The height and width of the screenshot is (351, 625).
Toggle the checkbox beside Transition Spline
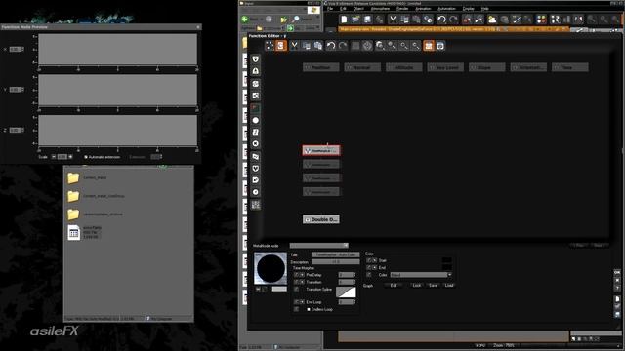296,290
